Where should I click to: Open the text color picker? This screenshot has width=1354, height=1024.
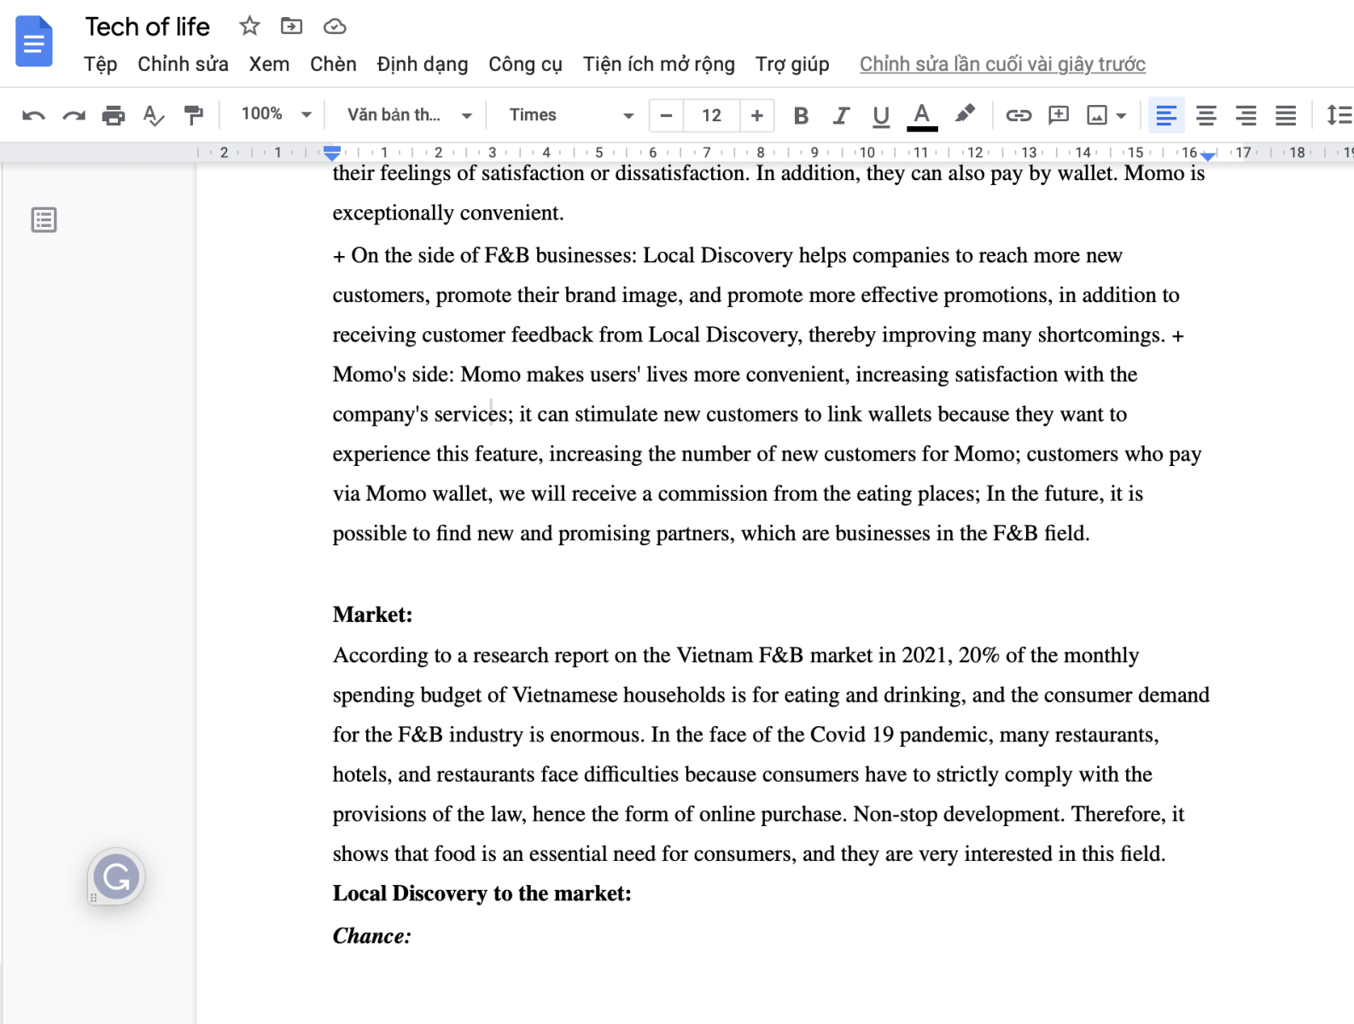click(x=921, y=116)
